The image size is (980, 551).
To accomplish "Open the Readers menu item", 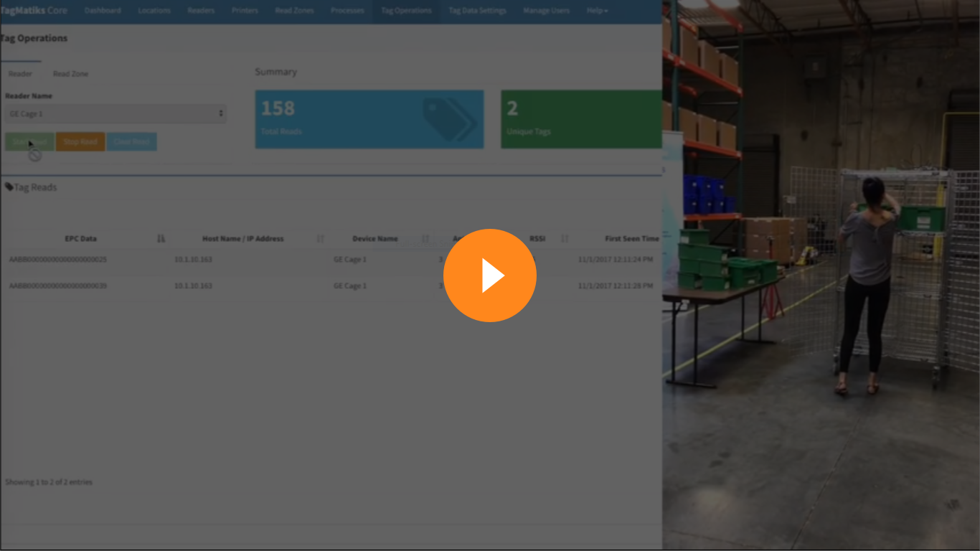I will click(x=201, y=10).
